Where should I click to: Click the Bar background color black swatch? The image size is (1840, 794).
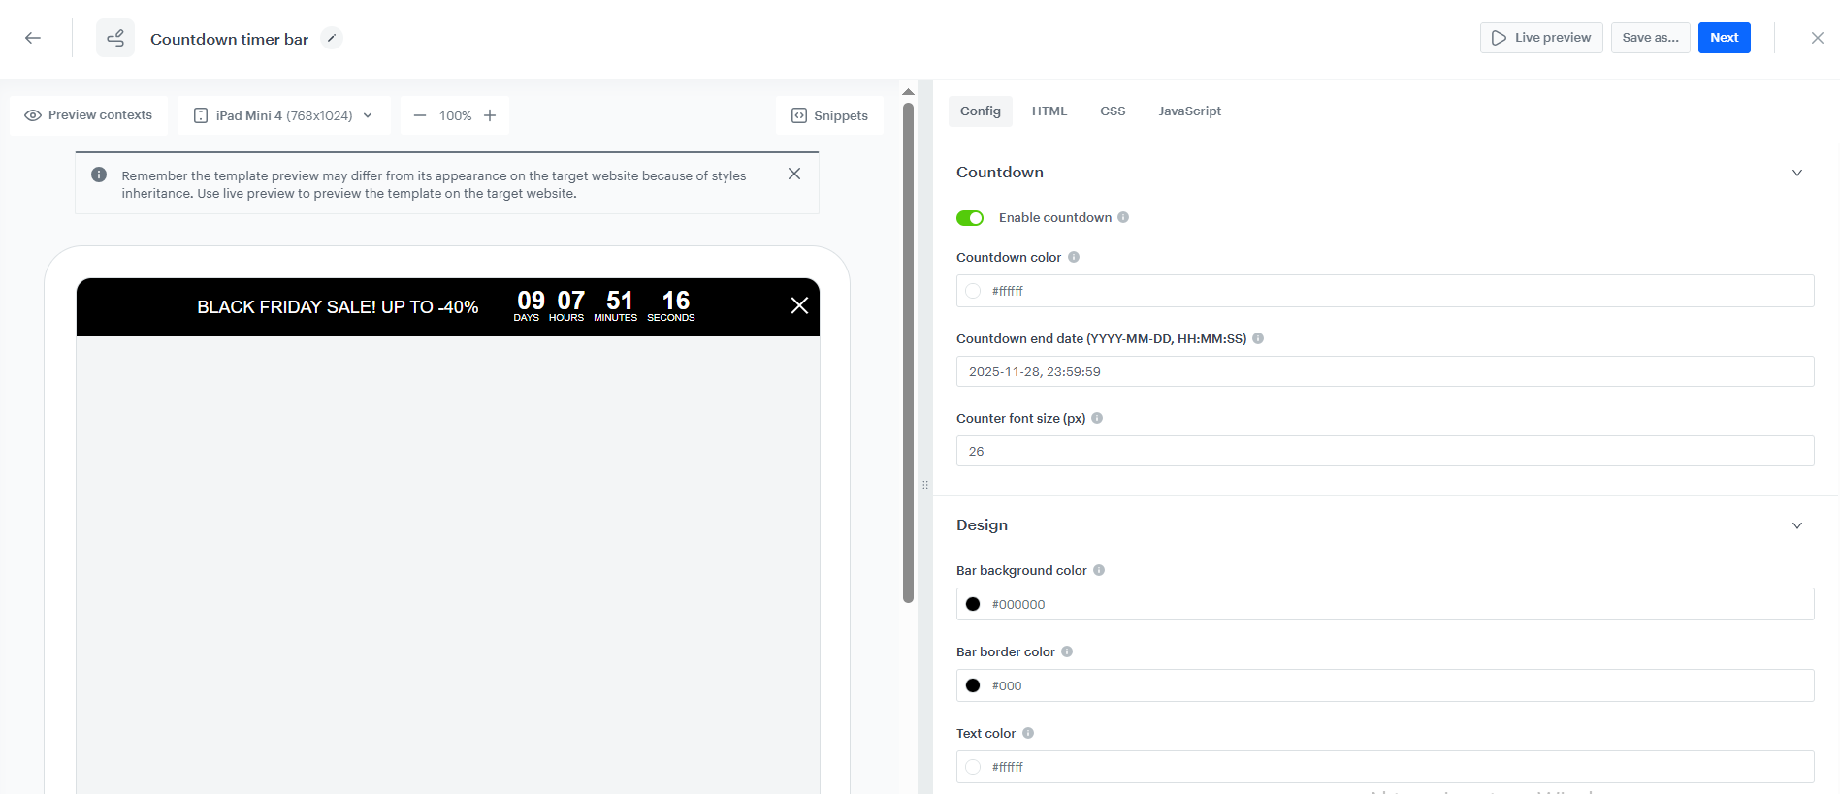pos(973,604)
